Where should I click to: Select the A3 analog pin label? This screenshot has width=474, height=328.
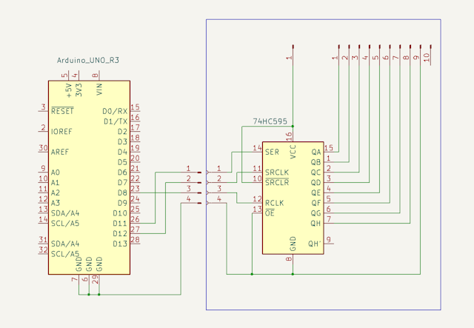(x=56, y=203)
